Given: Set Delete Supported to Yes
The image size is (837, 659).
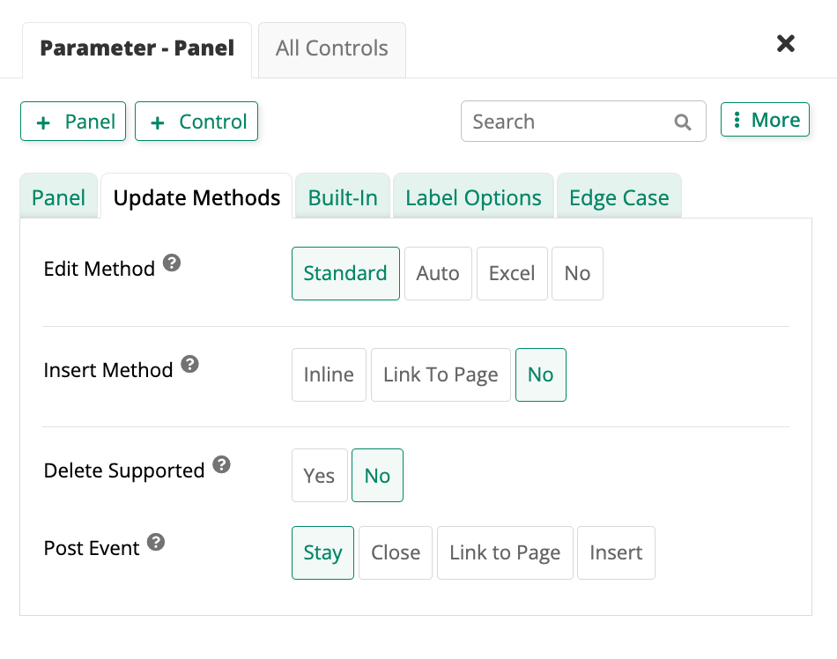Looking at the screenshot, I should [x=319, y=476].
